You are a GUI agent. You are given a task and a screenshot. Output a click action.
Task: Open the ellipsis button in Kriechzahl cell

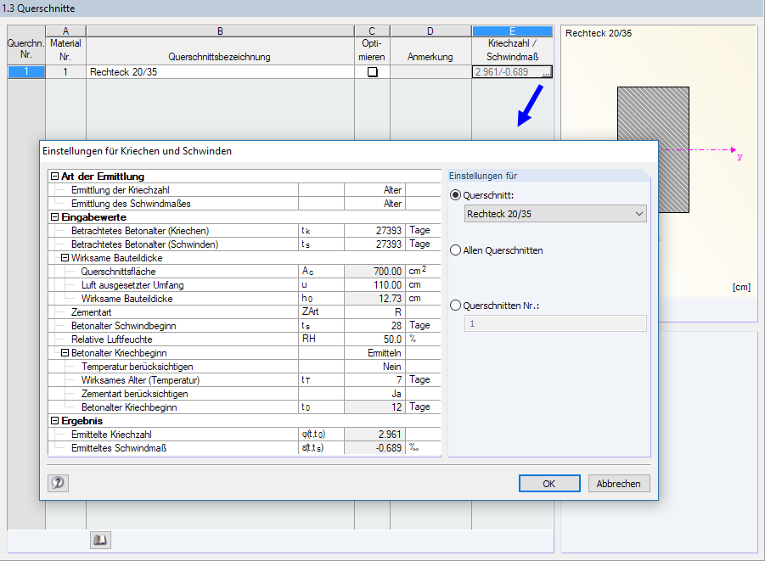click(x=547, y=72)
